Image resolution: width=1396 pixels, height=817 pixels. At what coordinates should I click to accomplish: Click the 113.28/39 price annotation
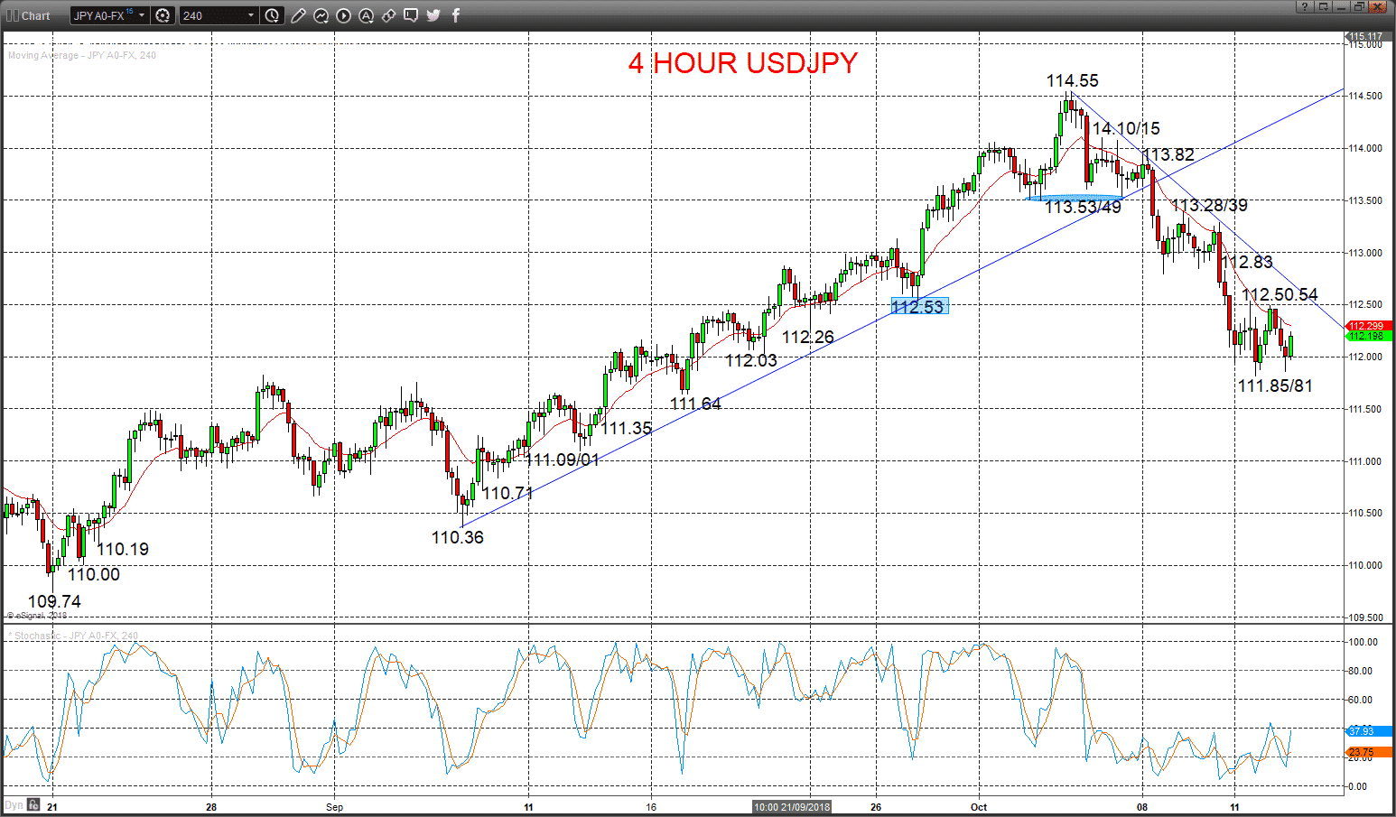[x=1209, y=206]
